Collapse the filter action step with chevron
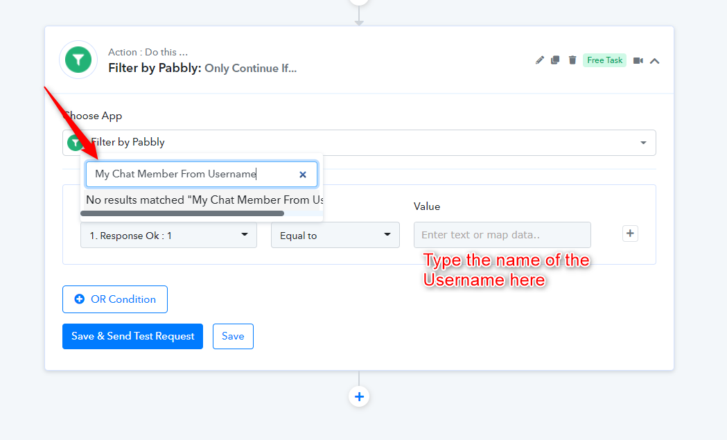The image size is (727, 440). click(655, 61)
